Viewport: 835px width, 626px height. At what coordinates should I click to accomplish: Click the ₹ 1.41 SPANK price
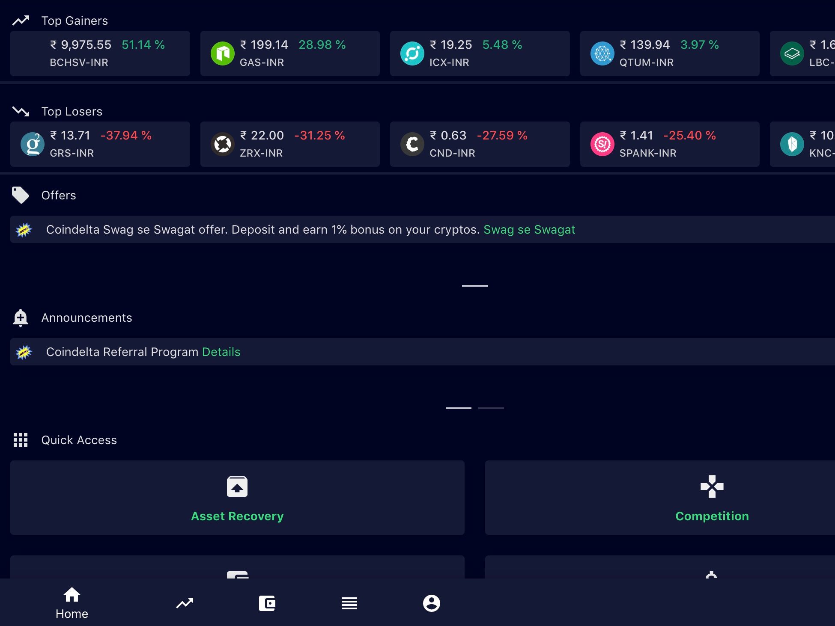pyautogui.click(x=636, y=135)
